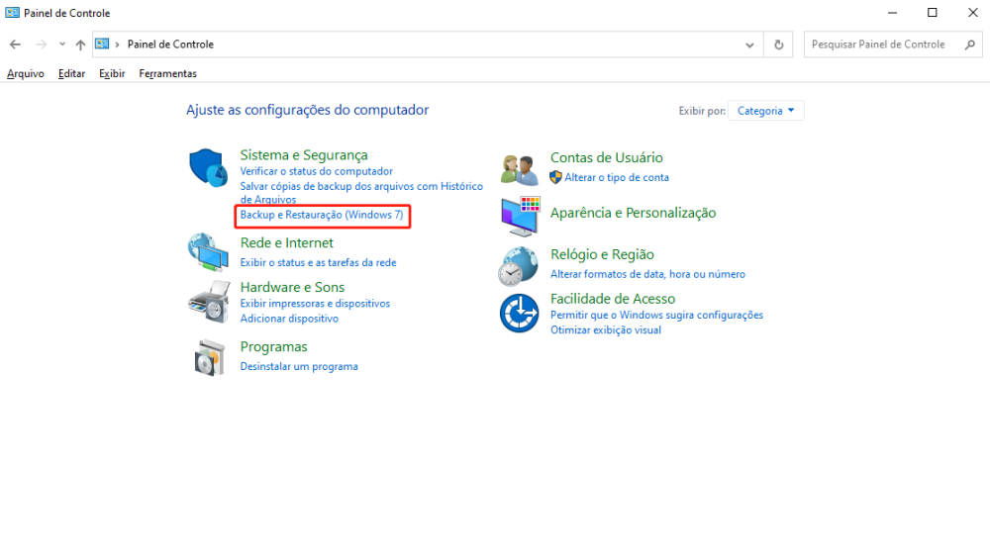Click the Contas de Usuário people icon

coord(519,169)
